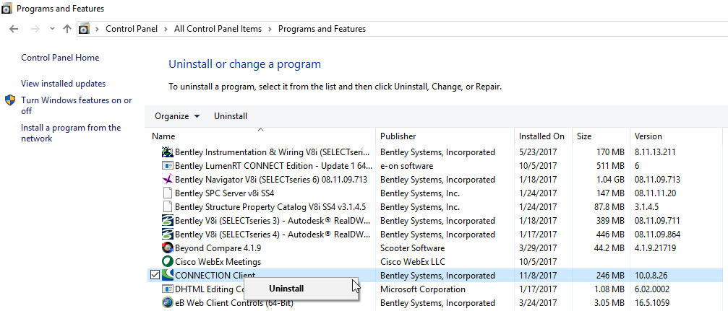Click the Bentley Navigator V8i star icon

(x=167, y=180)
